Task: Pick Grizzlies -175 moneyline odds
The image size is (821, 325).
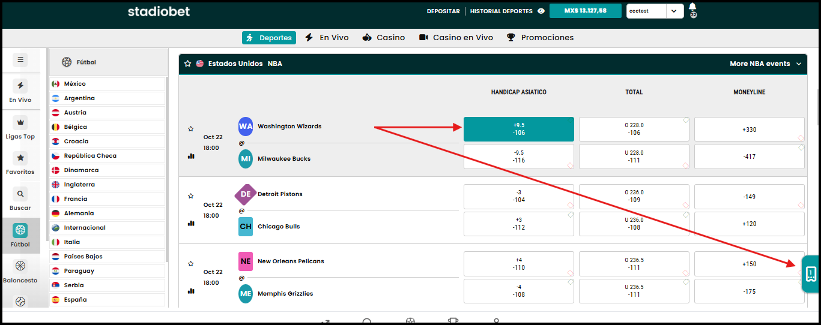Action: (x=749, y=291)
